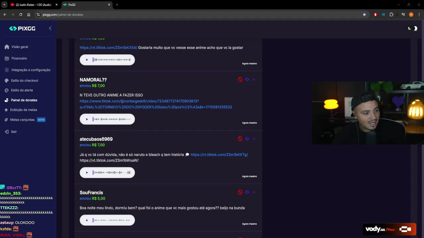Click the browser home button
This screenshot has width=424, height=238.
[29, 15]
